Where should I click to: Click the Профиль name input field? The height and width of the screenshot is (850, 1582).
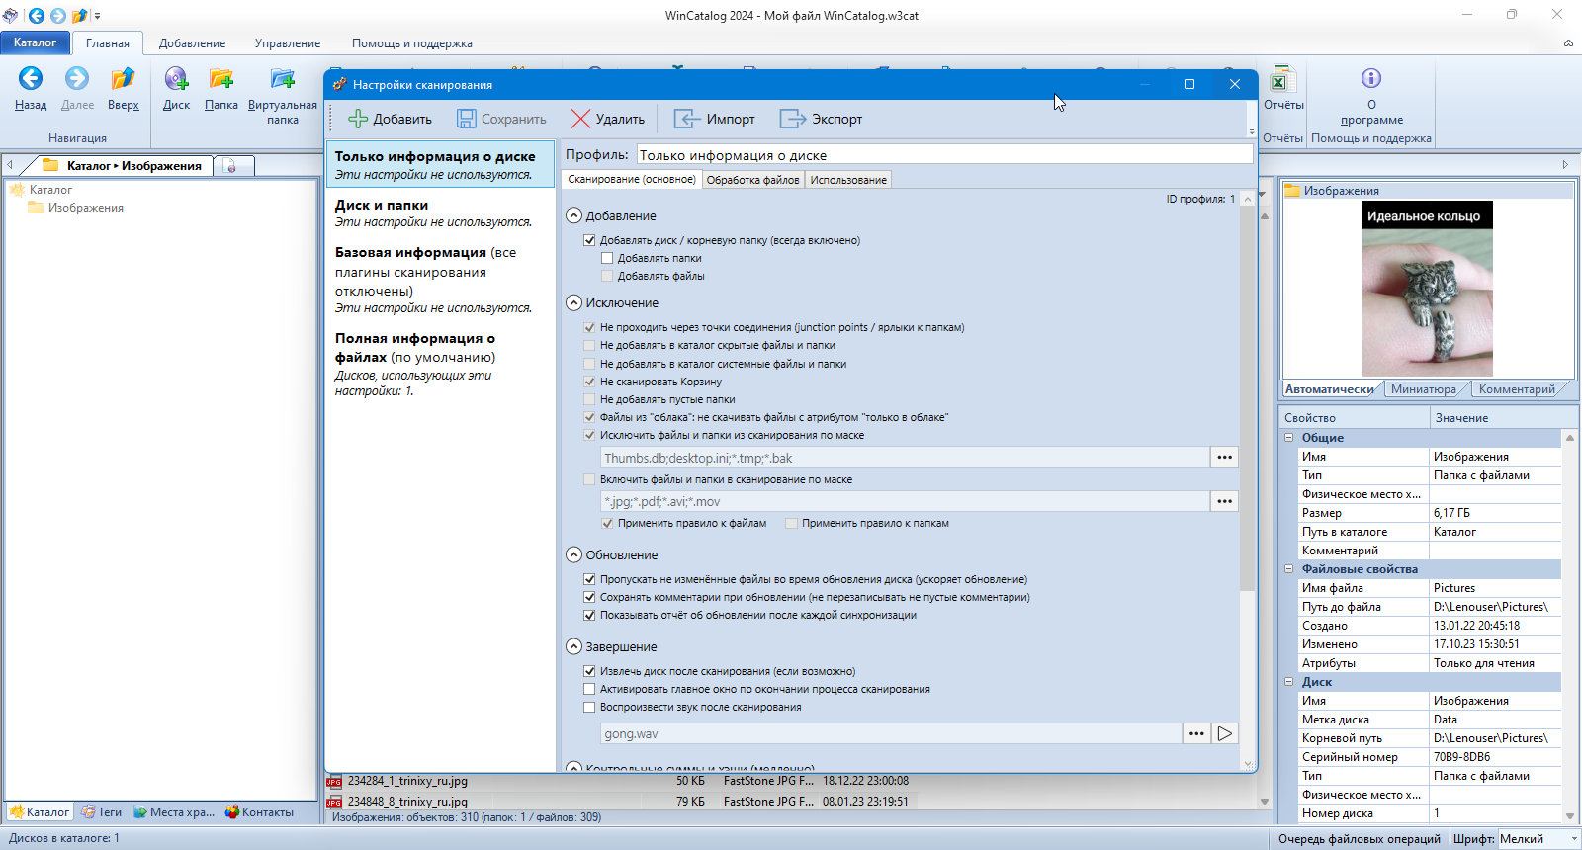(x=944, y=155)
